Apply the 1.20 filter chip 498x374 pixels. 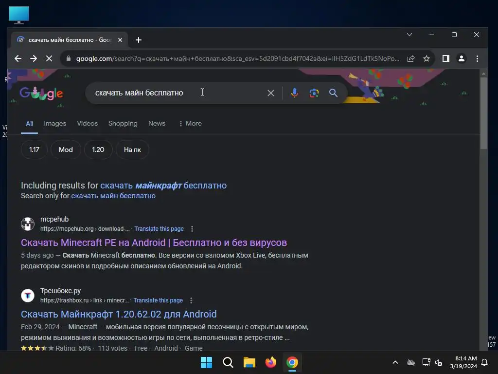98,150
